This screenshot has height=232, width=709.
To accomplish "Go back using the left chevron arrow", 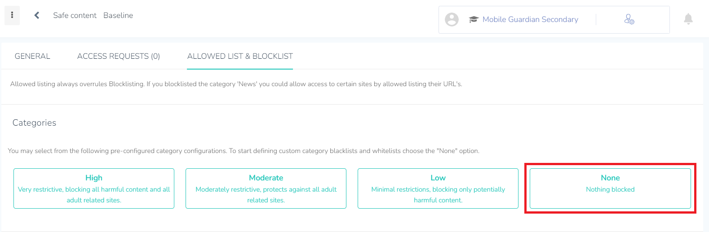I will pos(37,15).
